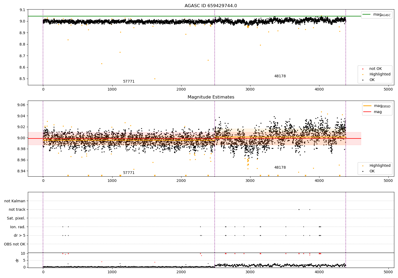Image resolution: width=398 pixels, height=278 pixels.
Task: Click the 9.02 y-axis tick label
Action: pyautogui.click(x=21, y=127)
